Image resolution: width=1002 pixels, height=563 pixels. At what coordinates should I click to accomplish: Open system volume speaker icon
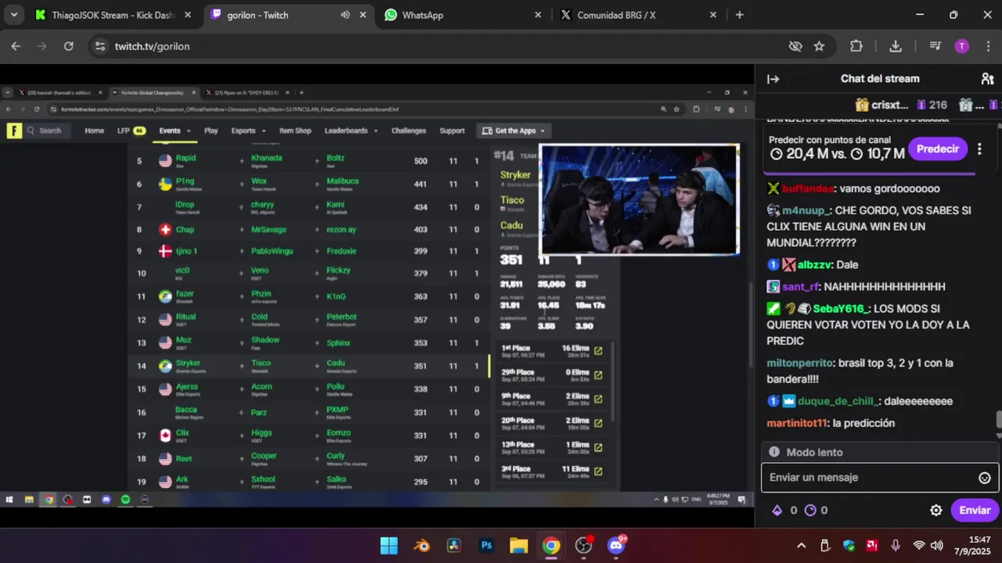(x=937, y=546)
